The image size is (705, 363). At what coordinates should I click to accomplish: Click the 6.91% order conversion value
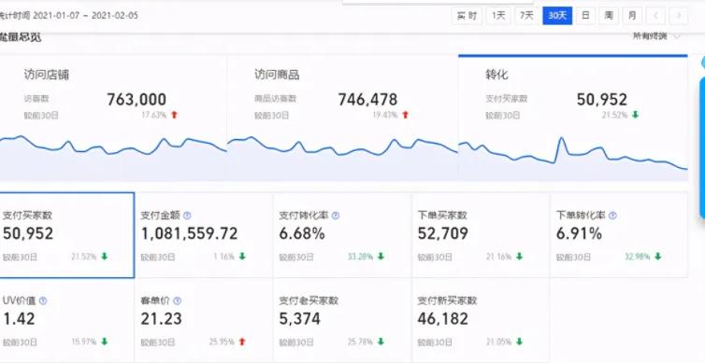(579, 233)
